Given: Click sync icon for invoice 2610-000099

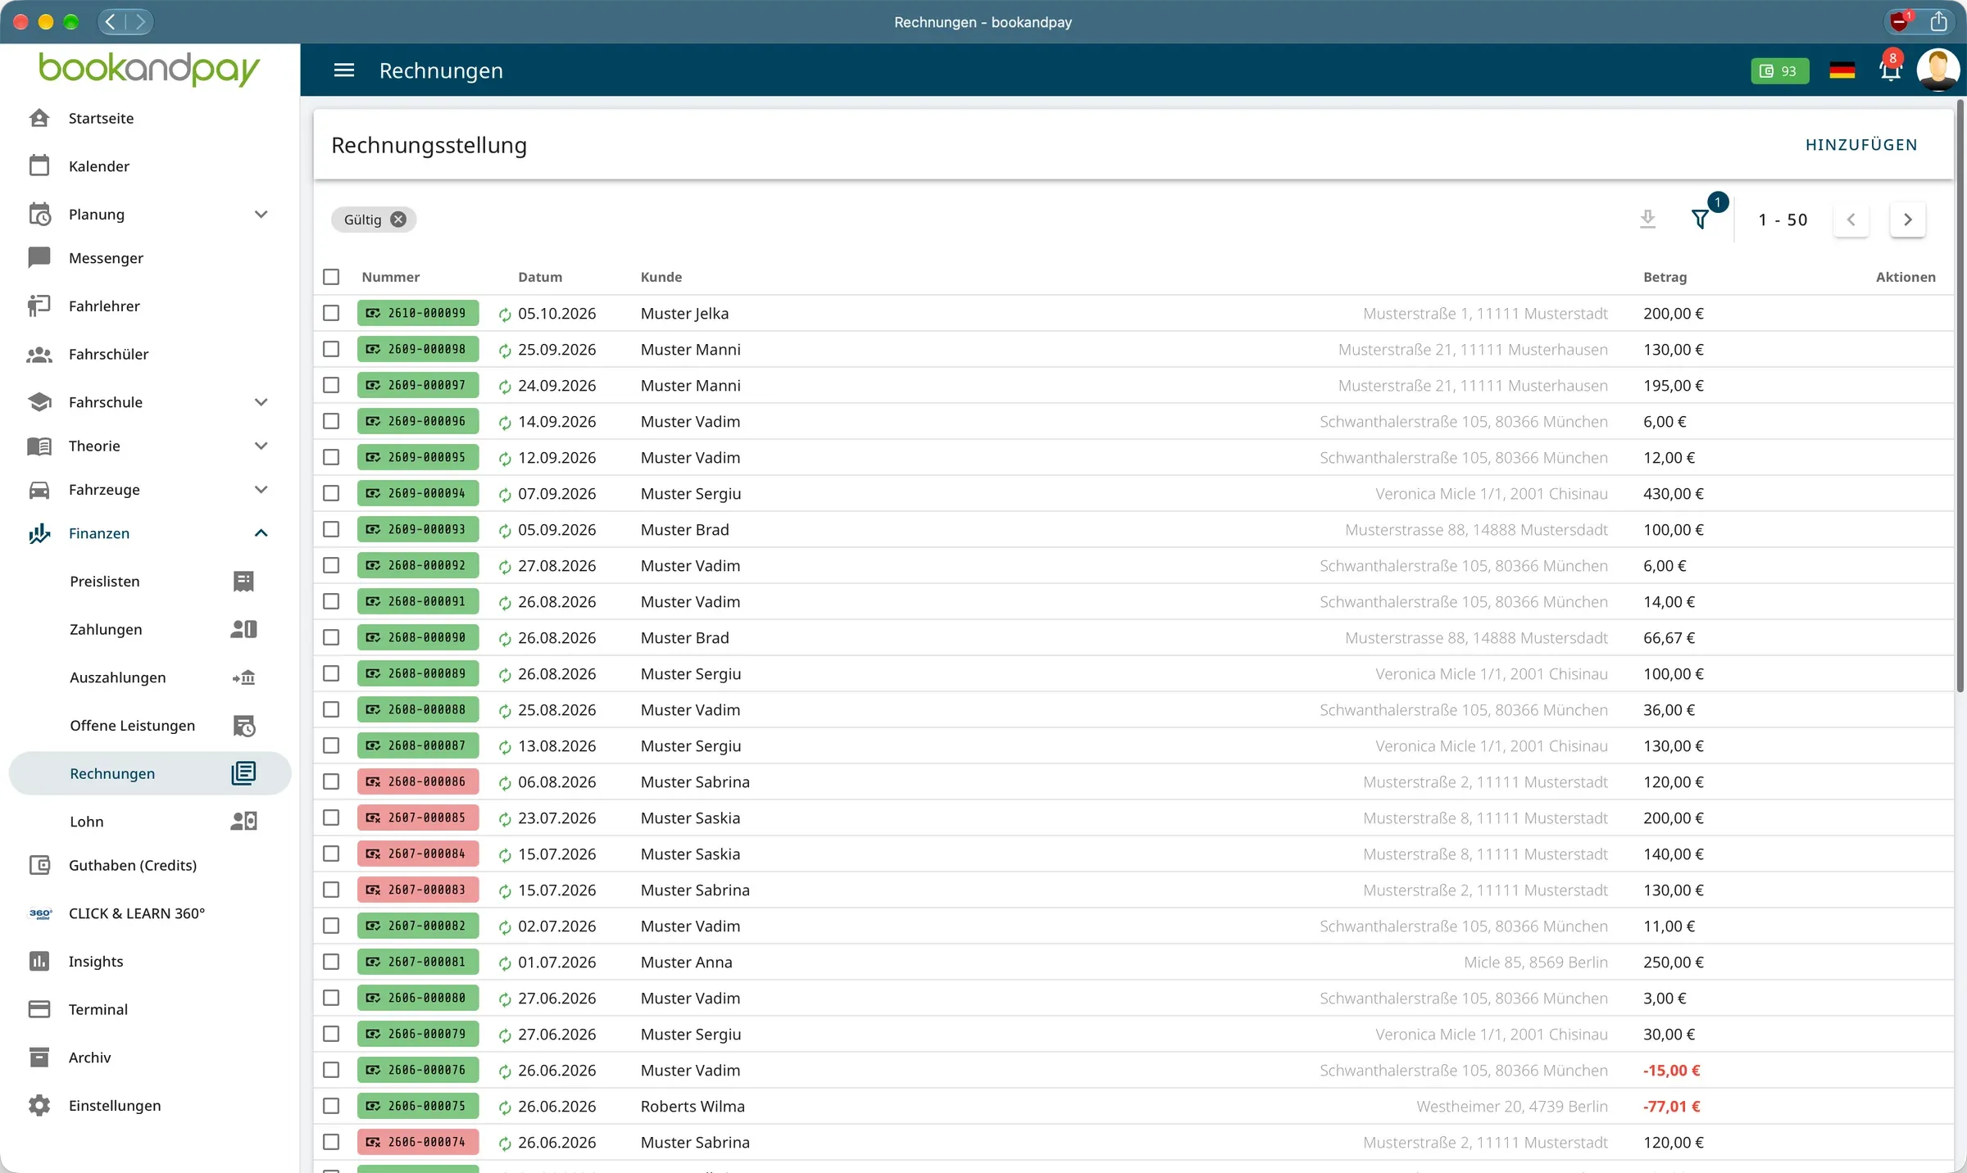Looking at the screenshot, I should (x=505, y=315).
